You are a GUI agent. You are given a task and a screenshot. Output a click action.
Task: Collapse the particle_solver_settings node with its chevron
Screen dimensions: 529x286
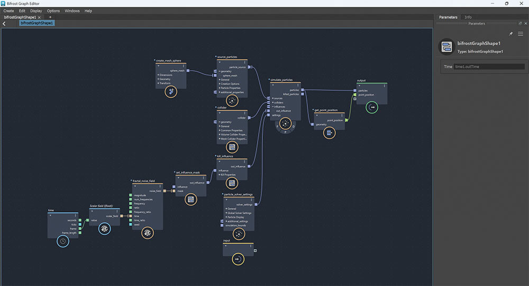pyautogui.click(x=226, y=199)
